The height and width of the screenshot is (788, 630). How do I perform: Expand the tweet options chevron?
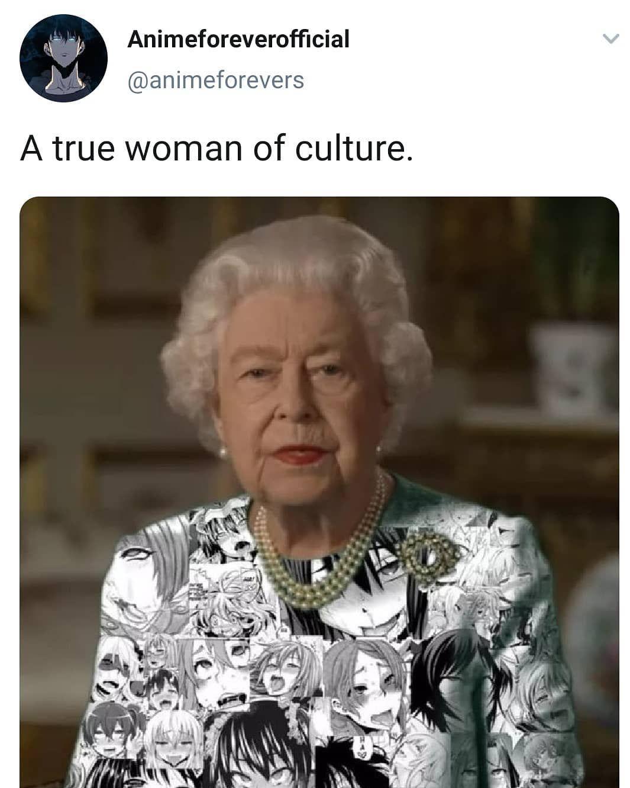coord(610,39)
